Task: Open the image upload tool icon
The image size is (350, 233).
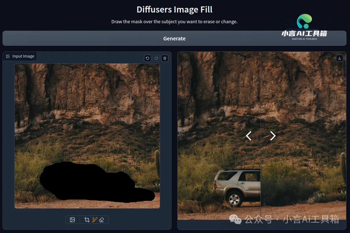Action: (72, 220)
